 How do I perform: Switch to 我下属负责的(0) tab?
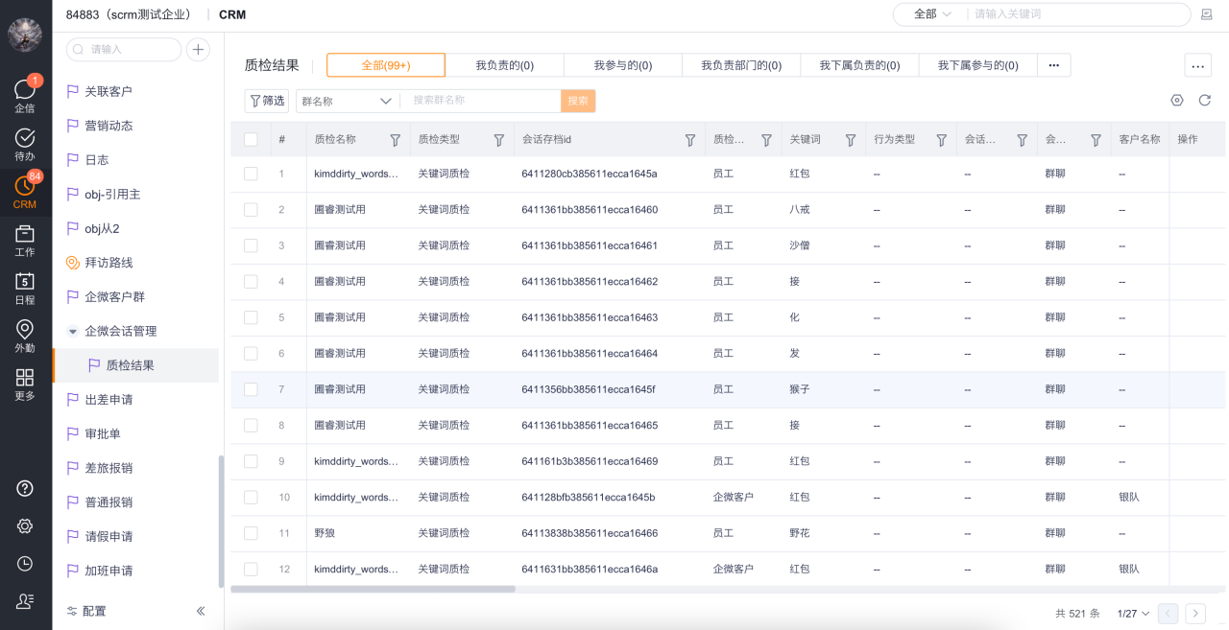859,65
